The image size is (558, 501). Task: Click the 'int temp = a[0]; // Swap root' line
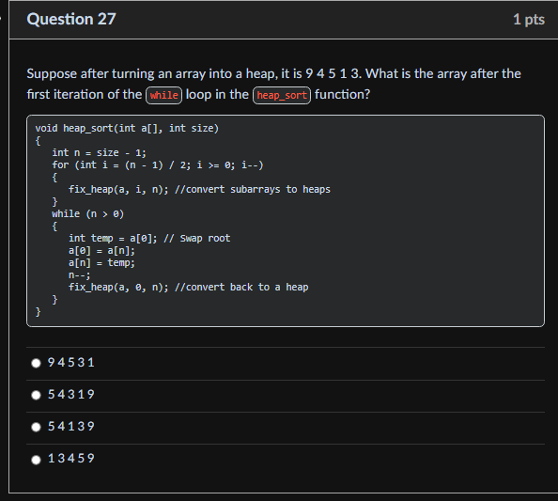point(149,238)
